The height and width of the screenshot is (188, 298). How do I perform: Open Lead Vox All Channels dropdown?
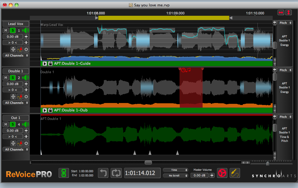[16, 55]
